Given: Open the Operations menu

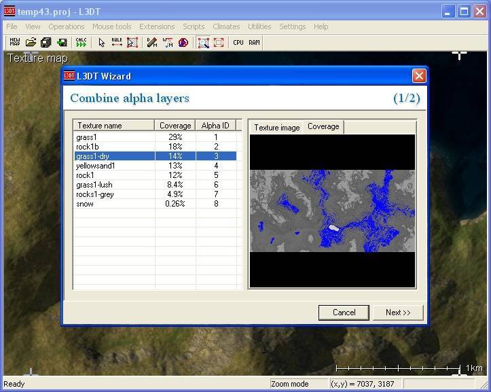Looking at the screenshot, I should click(67, 26).
